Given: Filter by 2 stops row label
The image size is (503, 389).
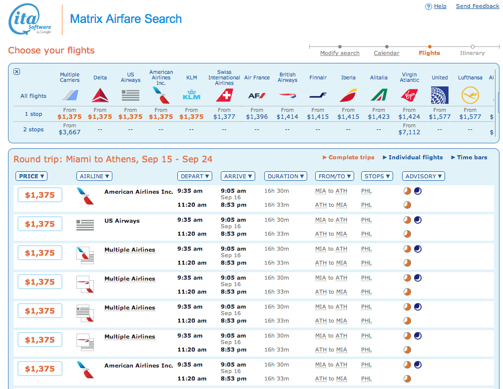Looking at the screenshot, I should (33, 129).
